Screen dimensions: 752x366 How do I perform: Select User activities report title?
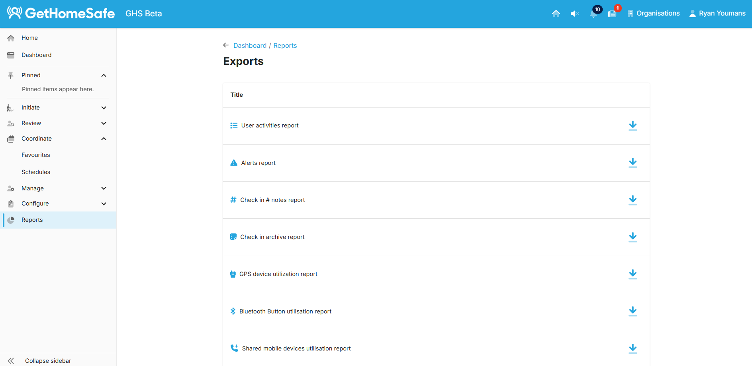click(x=270, y=125)
